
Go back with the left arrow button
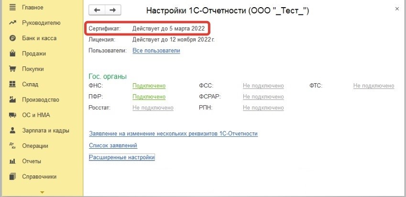coord(97,10)
